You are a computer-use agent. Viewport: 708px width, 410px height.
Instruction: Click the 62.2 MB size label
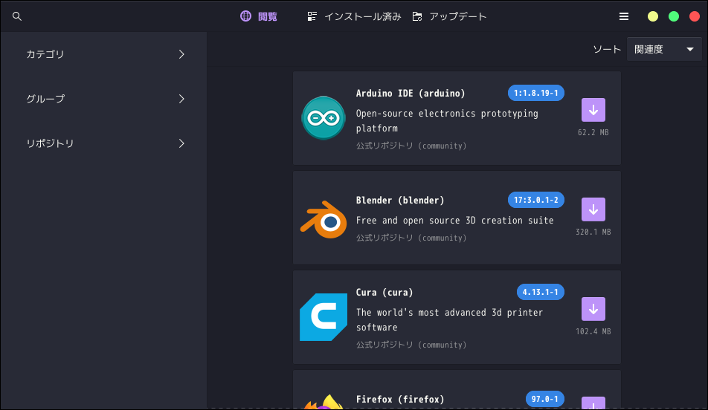click(x=593, y=133)
